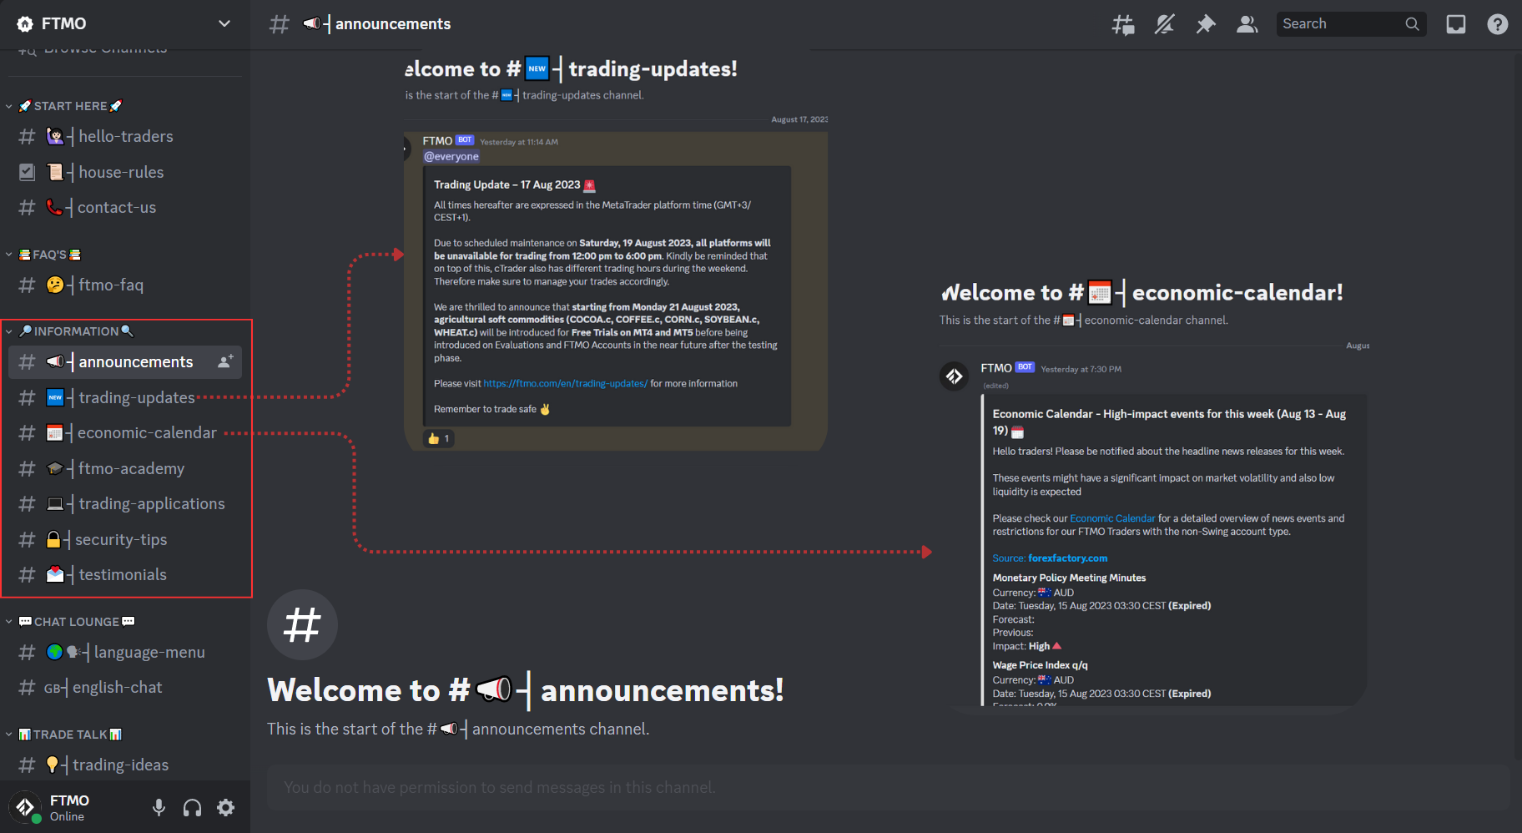1522x833 pixels.
Task: Open the Economic Calendar hyperlink
Action: pos(1112,518)
